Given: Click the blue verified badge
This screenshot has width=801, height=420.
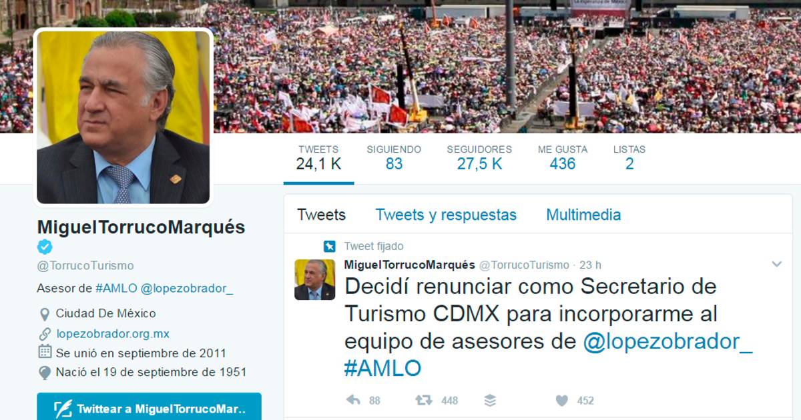Looking at the screenshot, I should pyautogui.click(x=45, y=247).
